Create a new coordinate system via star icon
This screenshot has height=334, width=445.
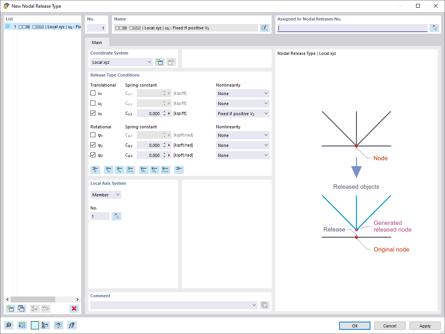(x=160, y=62)
